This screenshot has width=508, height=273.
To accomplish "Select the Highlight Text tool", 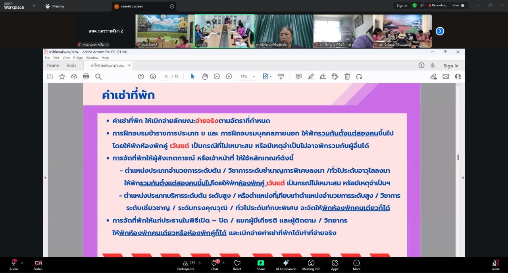I will pos(311,76).
